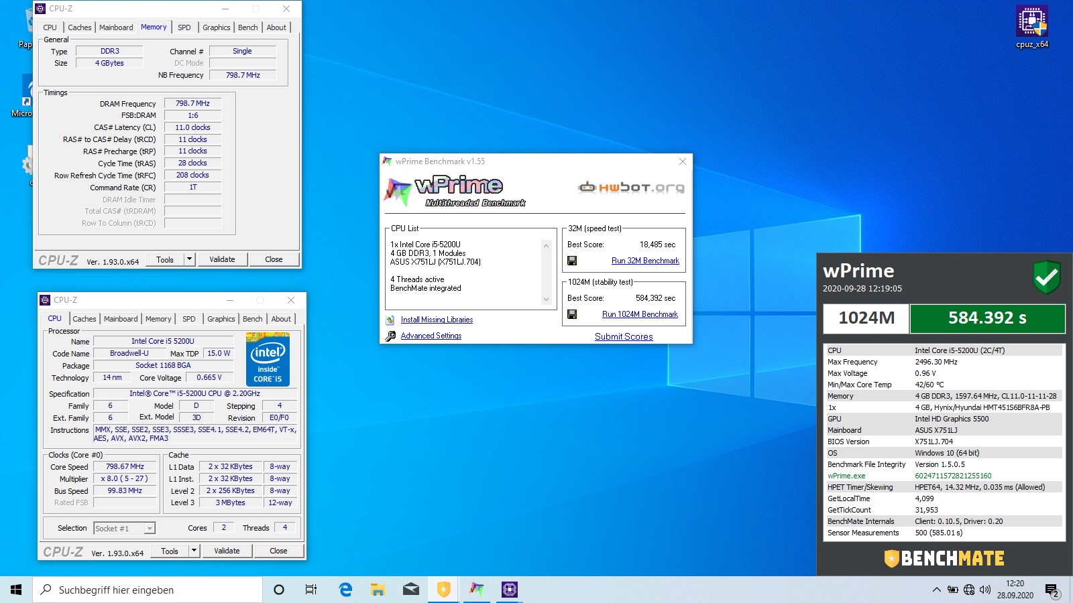Screen dimensions: 1073x603
Task: Click the Intel HD Graphics 5500 GPU row
Action: click(944, 419)
